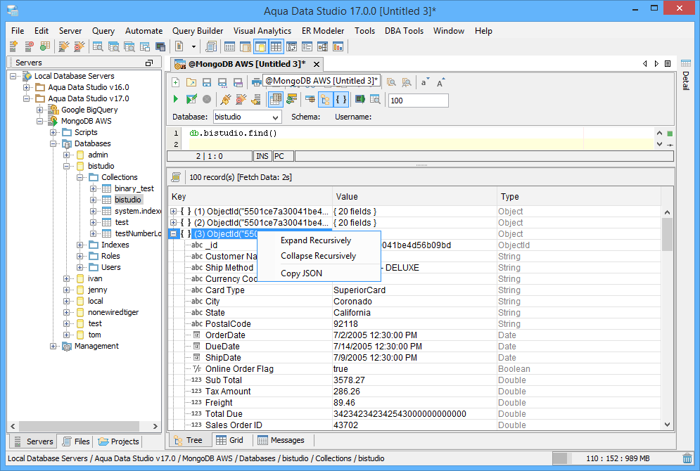Open the Database dropdown showing bistudio
This screenshot has width=700, height=471.
point(247,117)
